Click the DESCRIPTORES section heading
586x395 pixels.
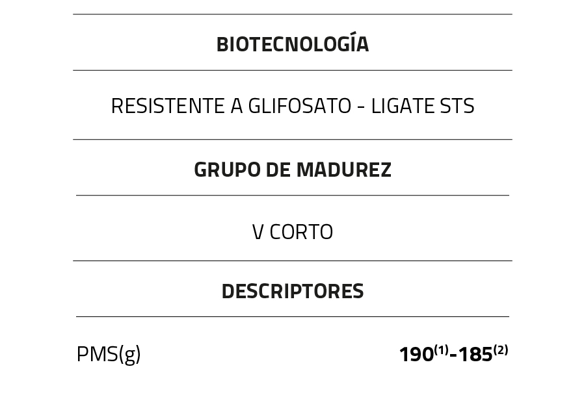click(x=292, y=291)
